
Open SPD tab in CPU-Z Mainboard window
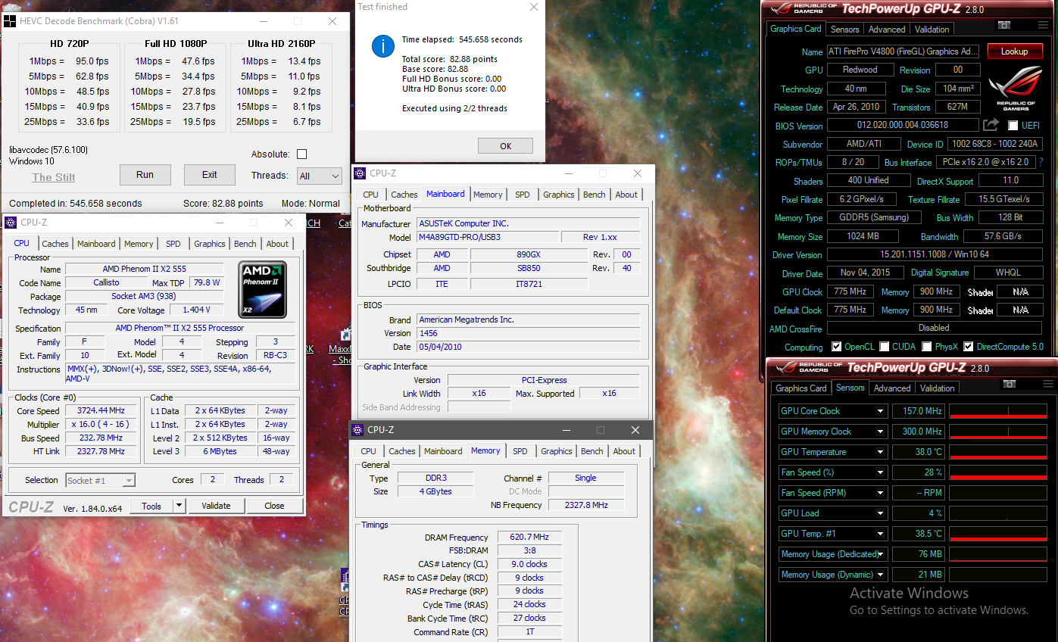pos(523,195)
